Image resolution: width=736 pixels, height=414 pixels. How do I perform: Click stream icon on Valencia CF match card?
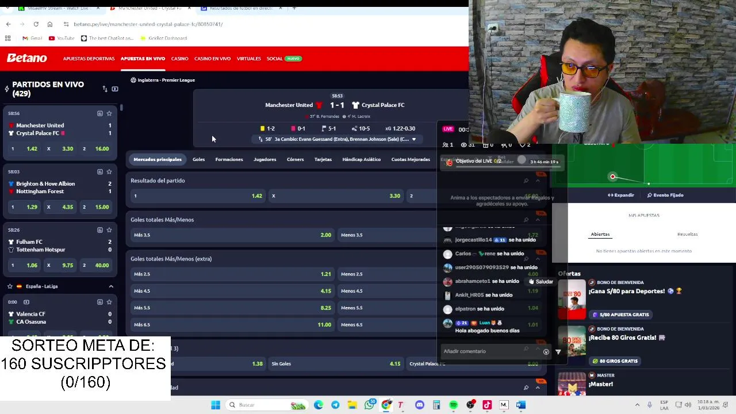click(x=26, y=302)
